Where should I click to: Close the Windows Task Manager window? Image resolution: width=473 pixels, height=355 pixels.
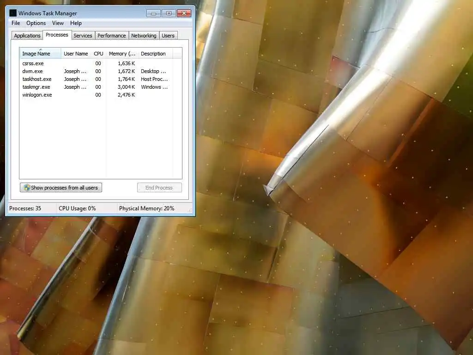tap(184, 13)
